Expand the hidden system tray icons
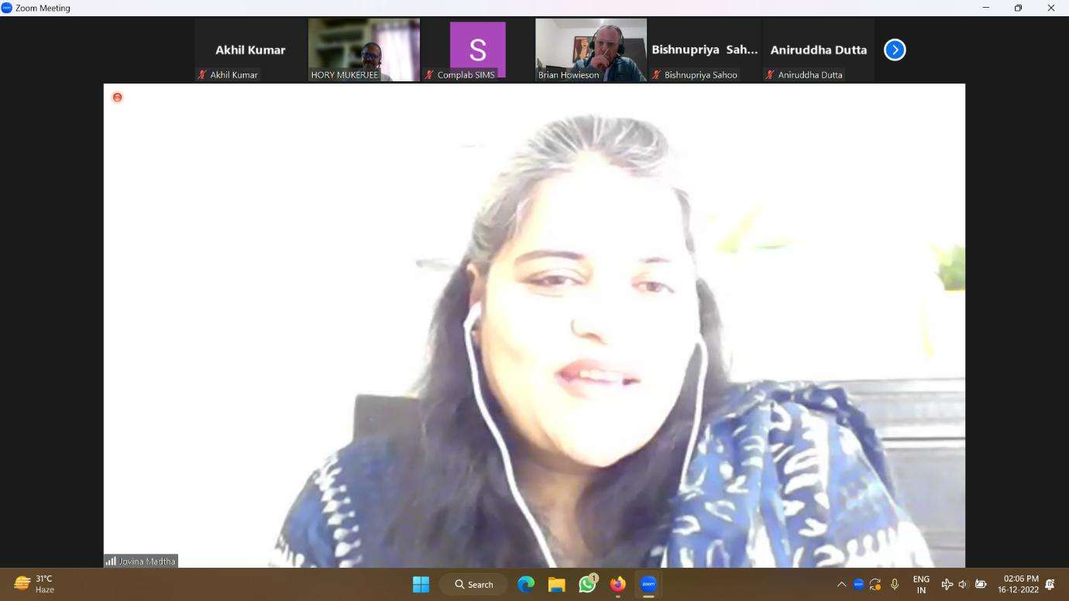The image size is (1069, 601). tap(841, 584)
